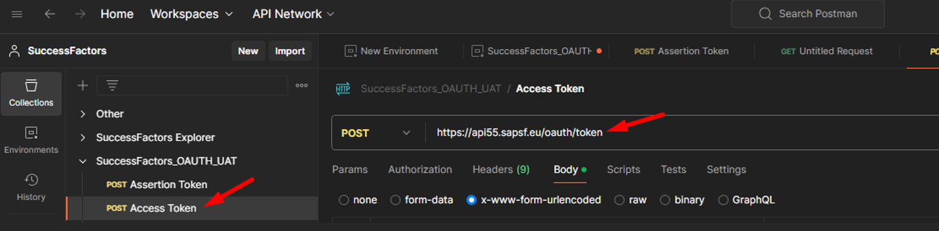Open the hamburger menu icon
Viewport: 939px width, 231px height.
[x=17, y=14]
